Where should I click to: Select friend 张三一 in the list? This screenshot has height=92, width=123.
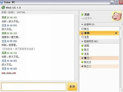pyautogui.click(x=99, y=58)
